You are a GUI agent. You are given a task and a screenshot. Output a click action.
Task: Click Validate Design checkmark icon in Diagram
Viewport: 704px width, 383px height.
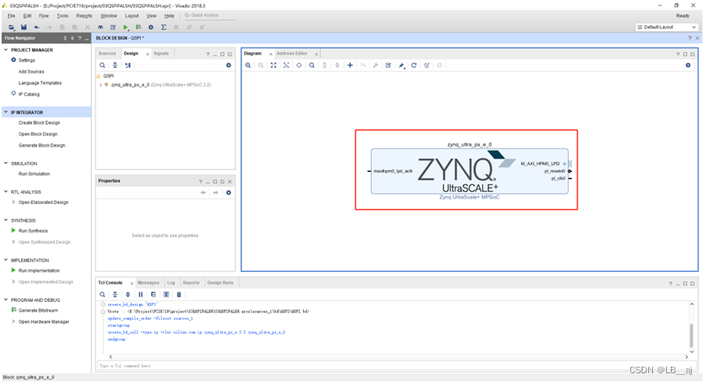[x=388, y=65]
